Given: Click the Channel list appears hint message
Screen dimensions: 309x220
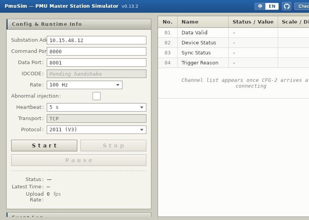Looking at the screenshot, I should [x=245, y=83].
